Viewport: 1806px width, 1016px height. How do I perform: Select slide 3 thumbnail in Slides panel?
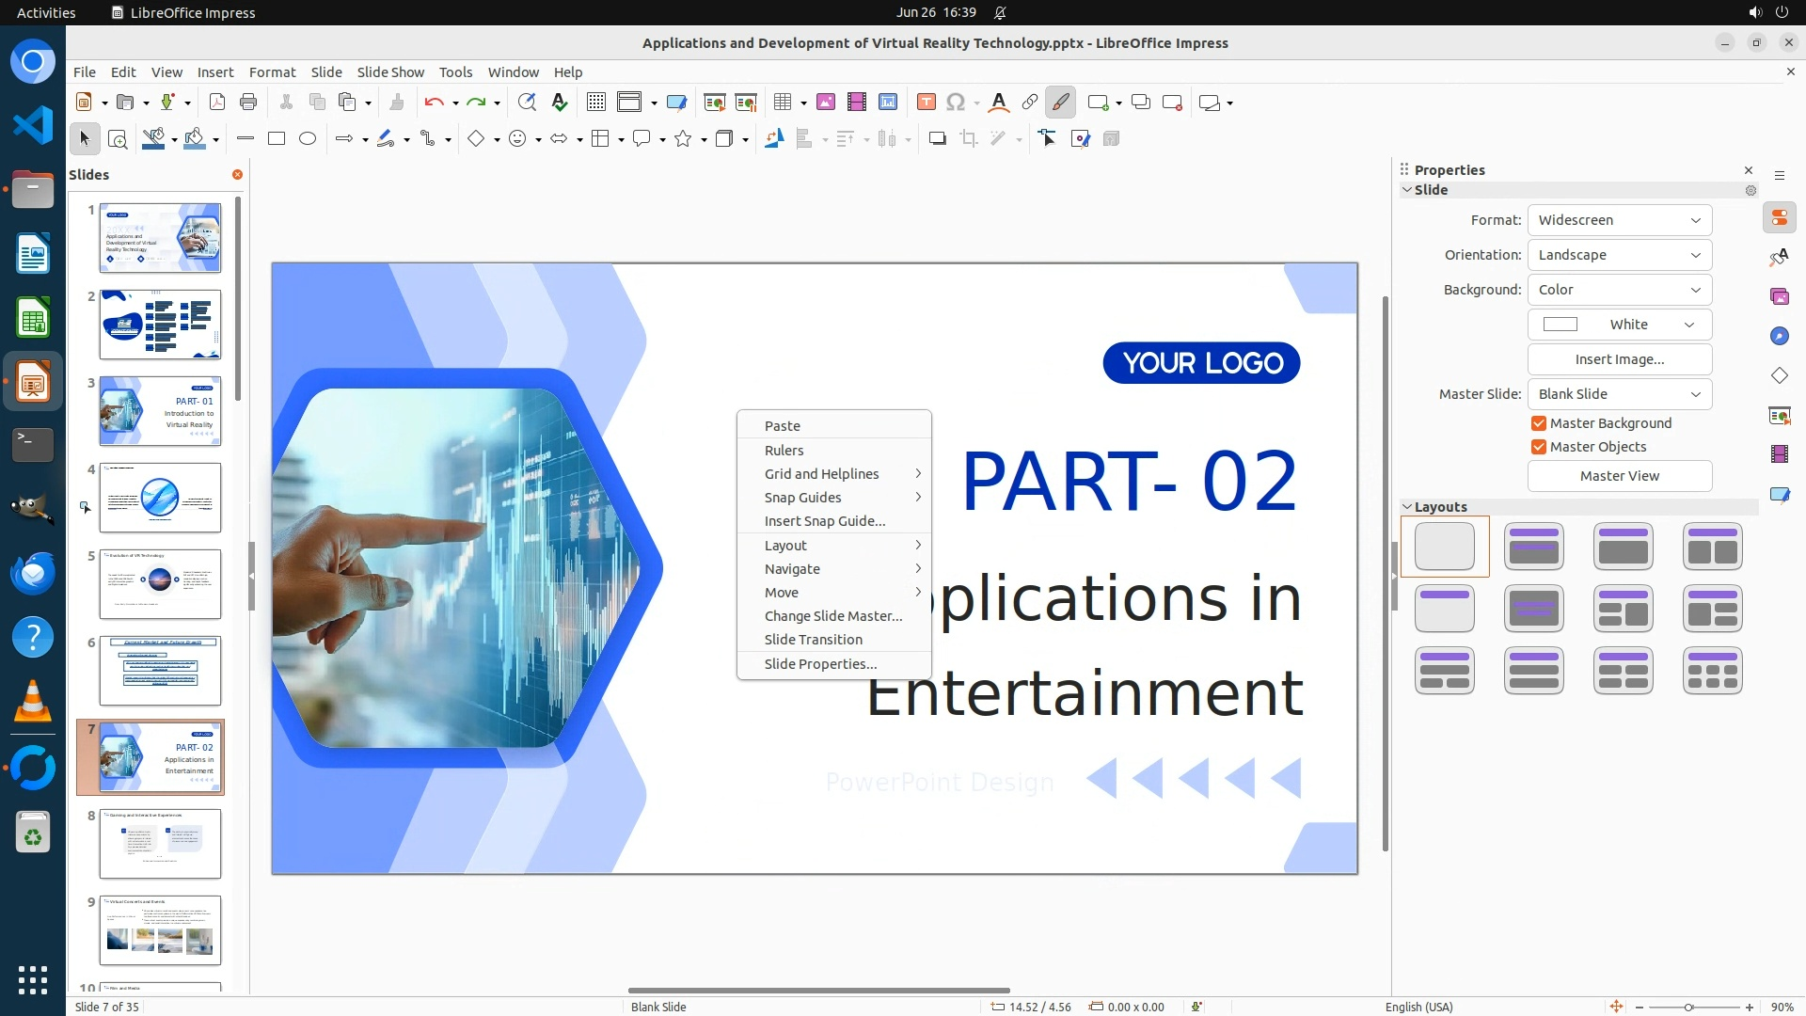point(160,411)
